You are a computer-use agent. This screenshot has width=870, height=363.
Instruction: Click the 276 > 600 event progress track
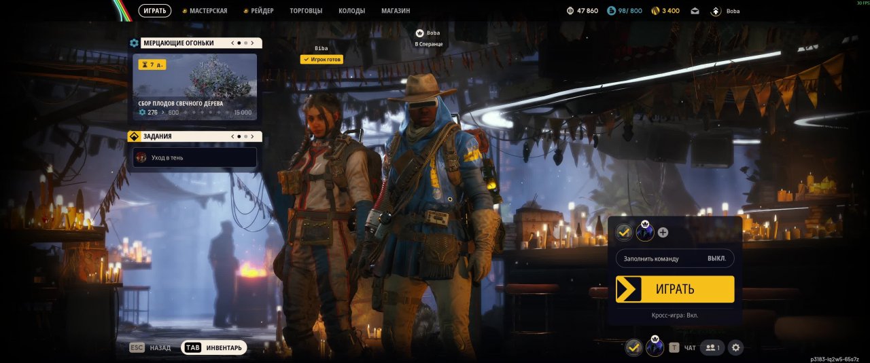tap(194, 113)
